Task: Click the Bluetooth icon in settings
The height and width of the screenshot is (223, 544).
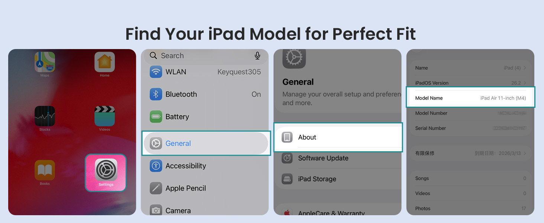Action: tap(156, 94)
